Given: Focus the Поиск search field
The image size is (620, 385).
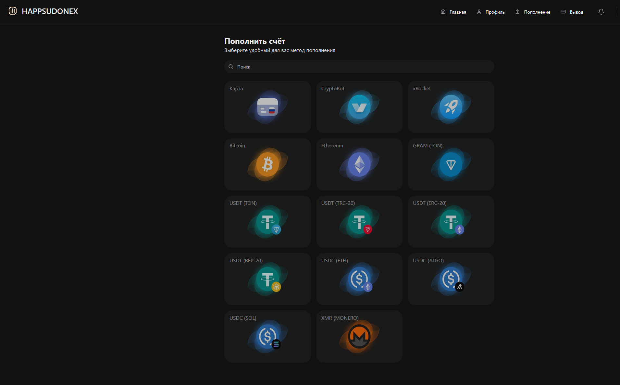Looking at the screenshot, I should 359,67.
